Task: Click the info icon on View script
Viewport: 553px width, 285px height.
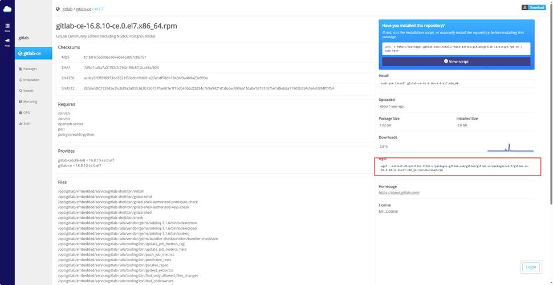Action: pos(446,61)
